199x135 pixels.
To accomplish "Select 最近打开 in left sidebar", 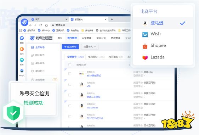I will coord(38,71).
